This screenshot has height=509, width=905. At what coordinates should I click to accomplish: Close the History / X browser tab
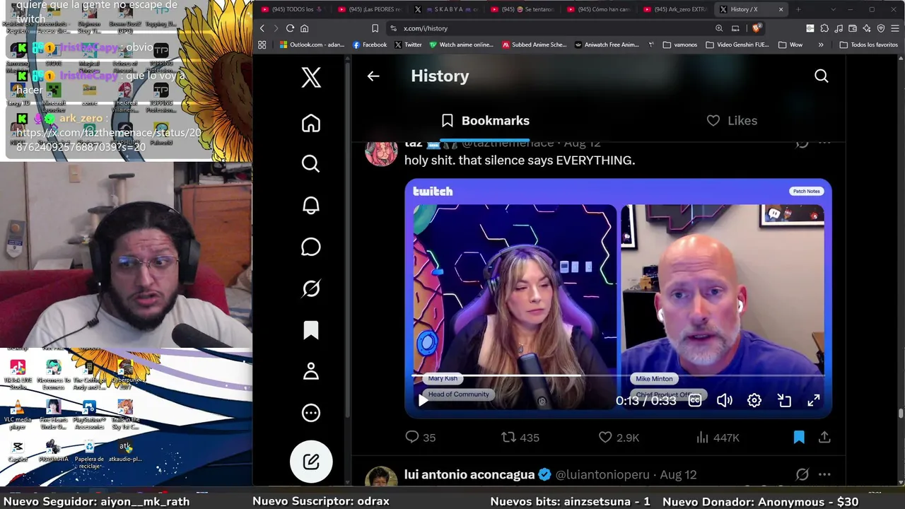click(781, 9)
